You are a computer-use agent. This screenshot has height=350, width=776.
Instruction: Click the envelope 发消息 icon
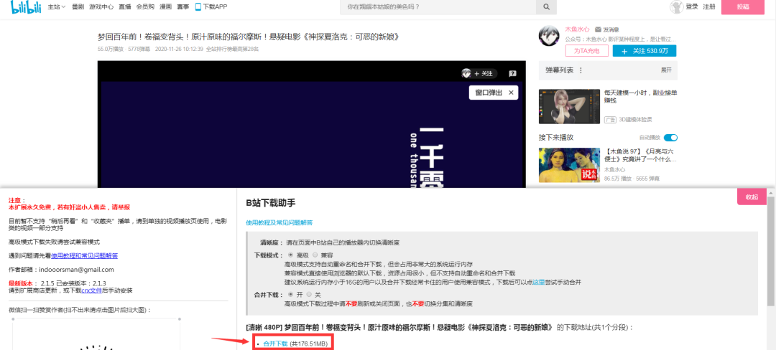[x=598, y=29]
